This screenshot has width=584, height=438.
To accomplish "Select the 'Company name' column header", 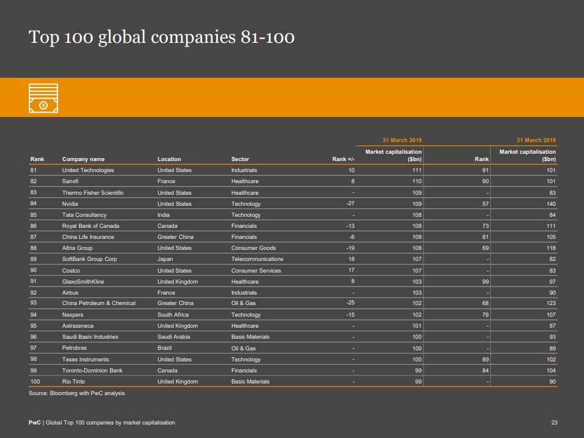I will pos(83,159).
